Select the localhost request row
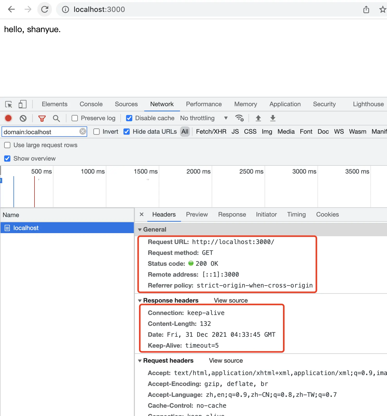This screenshot has height=416, width=387. coord(67,228)
